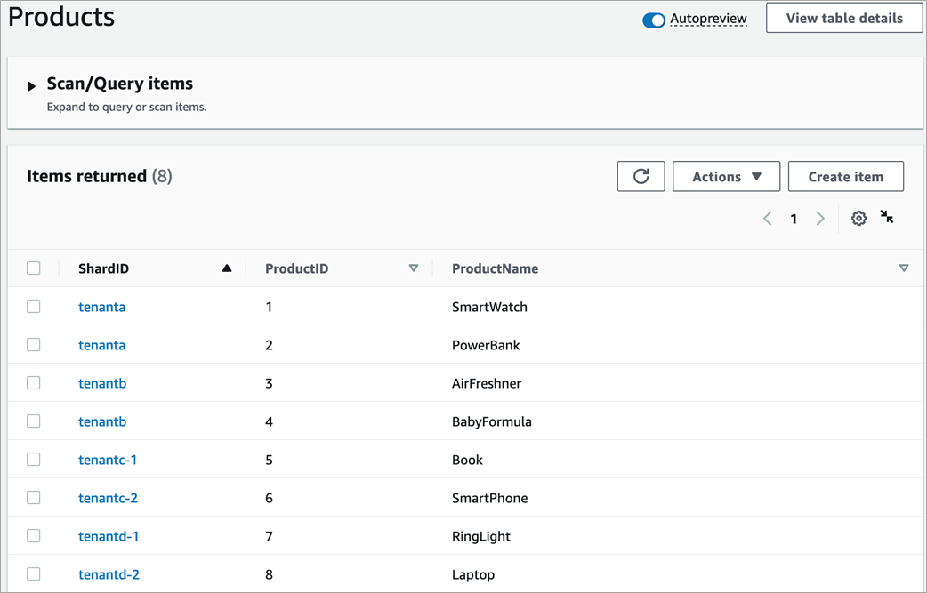Open the Actions dropdown menu

pyautogui.click(x=726, y=176)
